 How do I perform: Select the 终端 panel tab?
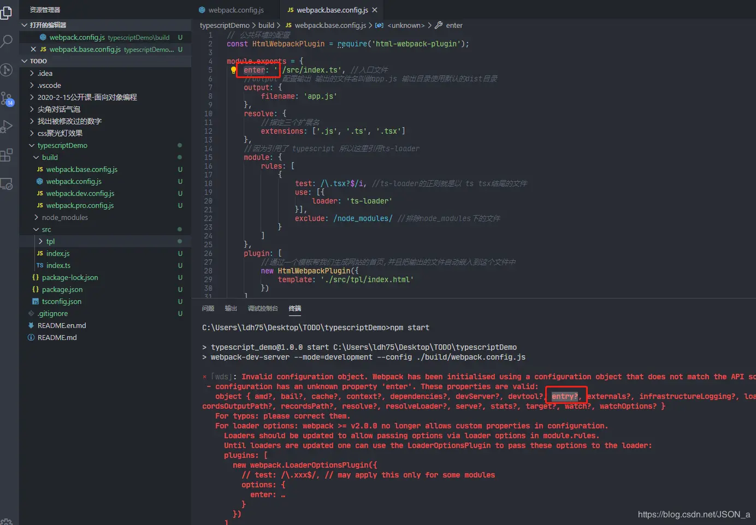(295, 308)
